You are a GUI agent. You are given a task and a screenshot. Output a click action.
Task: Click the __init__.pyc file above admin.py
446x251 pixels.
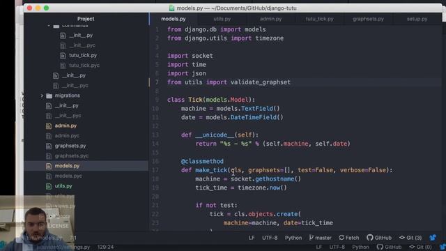click(68, 116)
